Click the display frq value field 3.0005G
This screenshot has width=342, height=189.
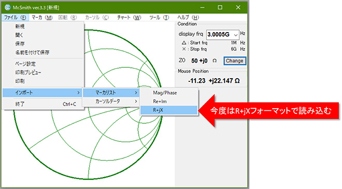coord(220,35)
